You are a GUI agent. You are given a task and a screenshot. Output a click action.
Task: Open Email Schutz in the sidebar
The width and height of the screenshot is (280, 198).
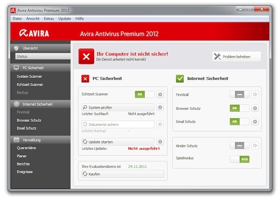pyautogui.click(x=27, y=128)
